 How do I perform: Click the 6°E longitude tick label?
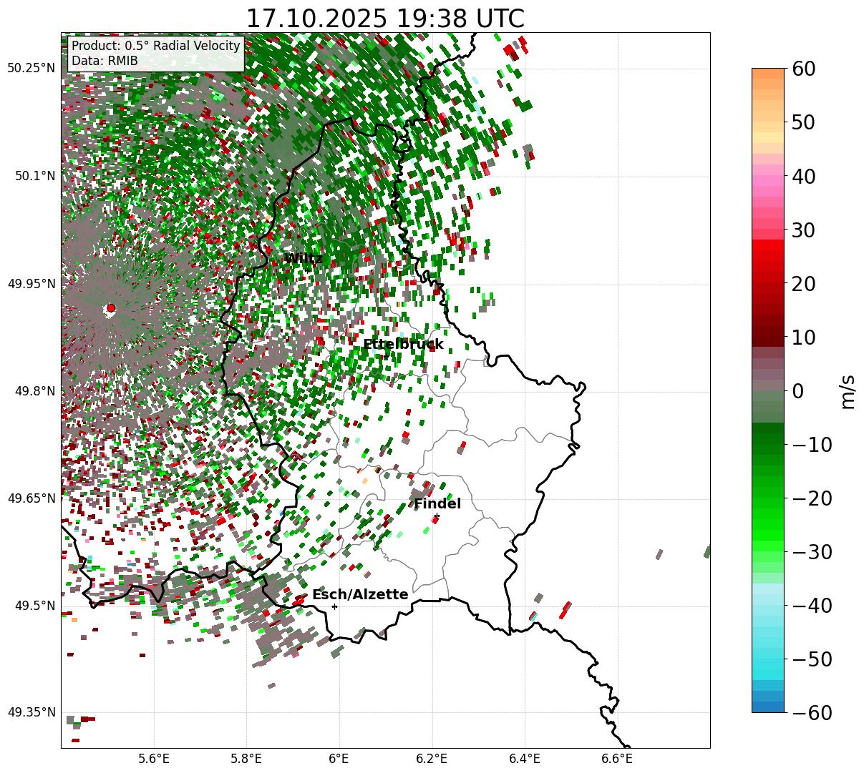pos(339,758)
